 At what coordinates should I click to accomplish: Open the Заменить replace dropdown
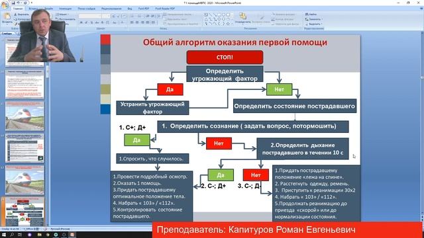(313, 19)
